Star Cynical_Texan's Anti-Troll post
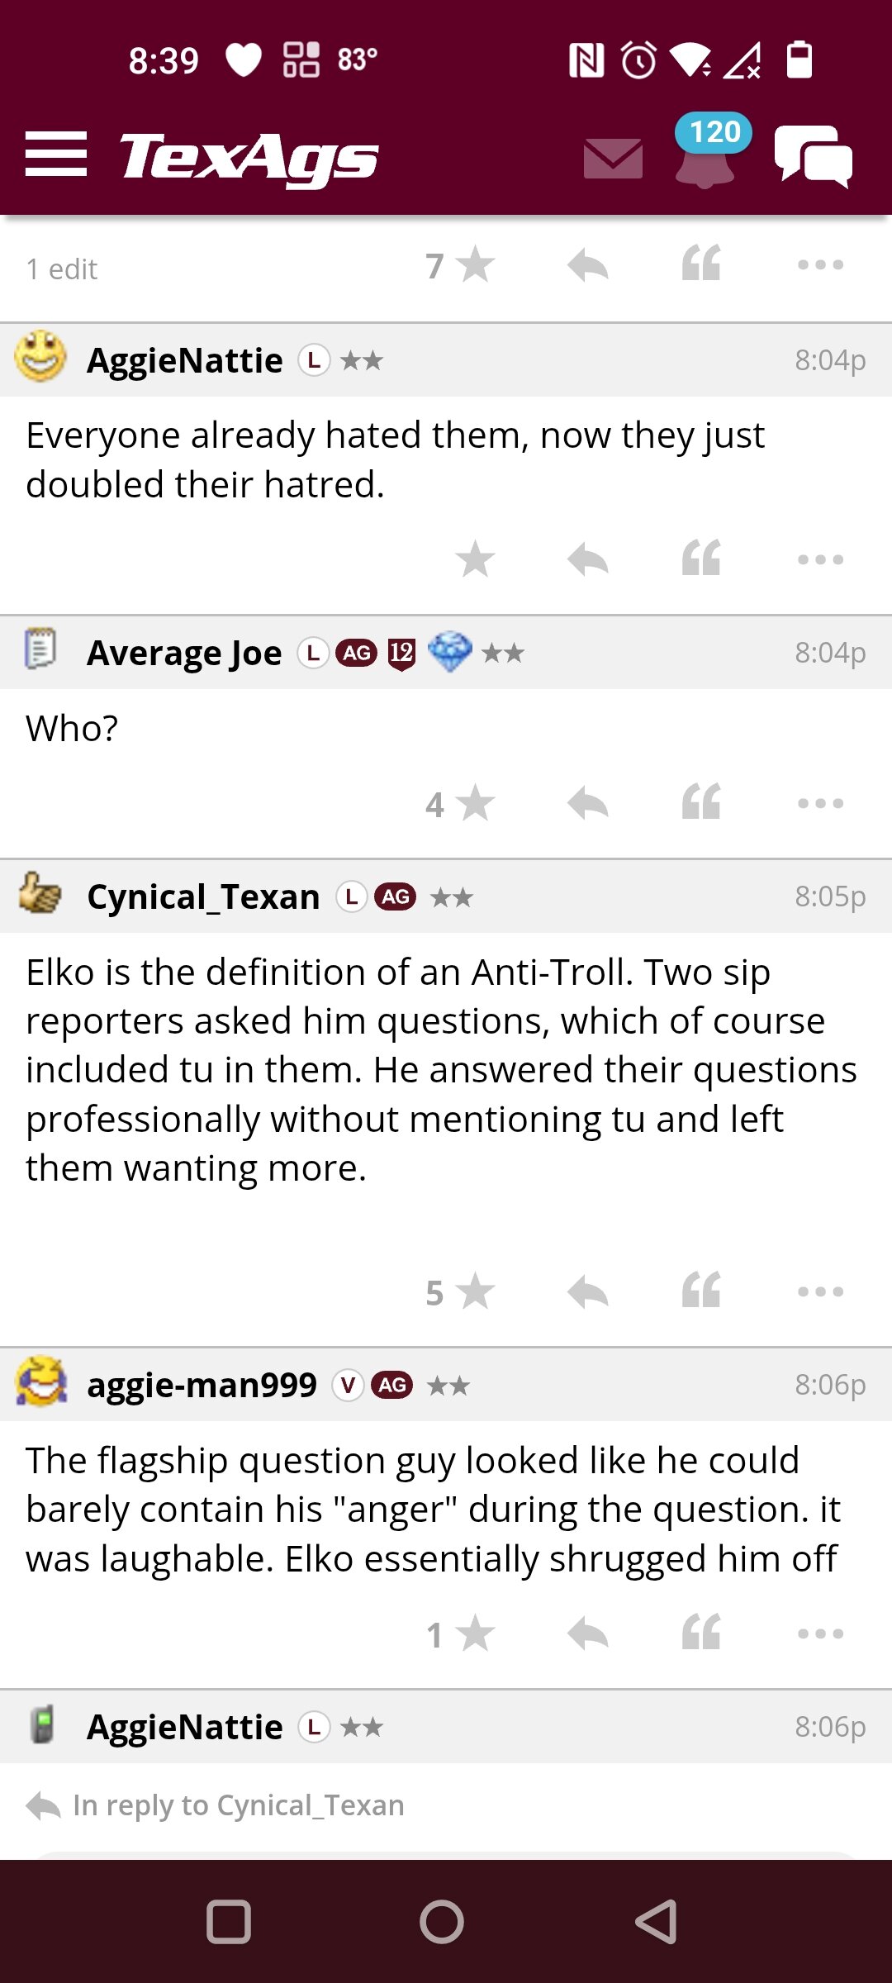 [461, 1291]
